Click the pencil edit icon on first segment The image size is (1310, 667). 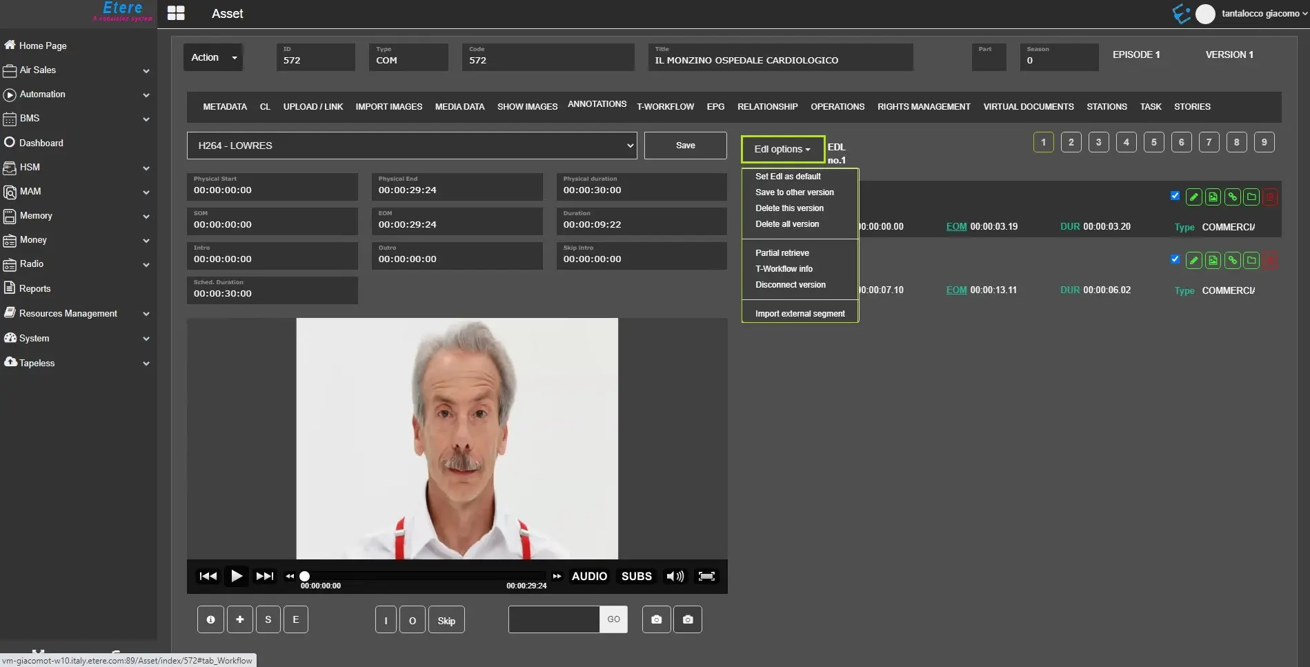[1193, 197]
